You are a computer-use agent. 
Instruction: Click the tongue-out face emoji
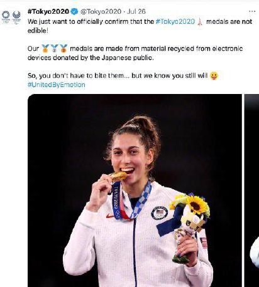coord(214,76)
